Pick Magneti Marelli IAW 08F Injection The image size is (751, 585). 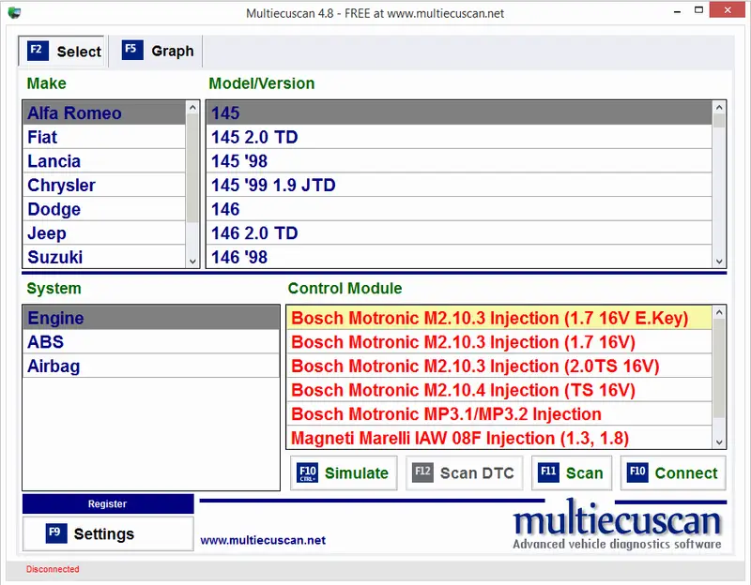(x=499, y=438)
